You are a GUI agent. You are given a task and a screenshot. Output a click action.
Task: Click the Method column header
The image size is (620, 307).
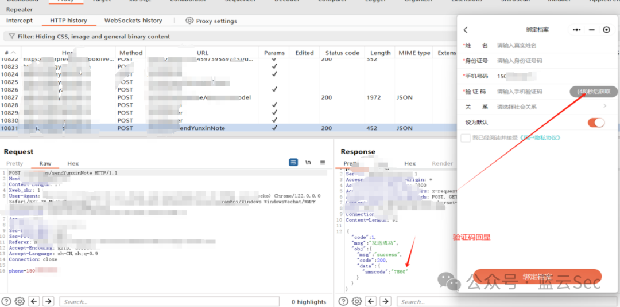point(131,53)
